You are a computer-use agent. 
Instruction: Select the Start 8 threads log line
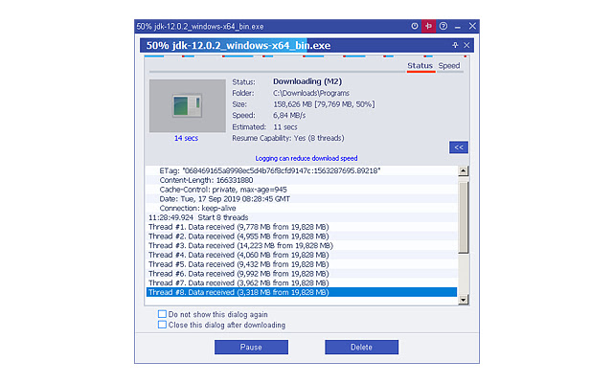tap(302, 217)
